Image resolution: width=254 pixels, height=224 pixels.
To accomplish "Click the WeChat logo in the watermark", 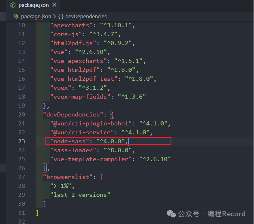I will 172,213.
